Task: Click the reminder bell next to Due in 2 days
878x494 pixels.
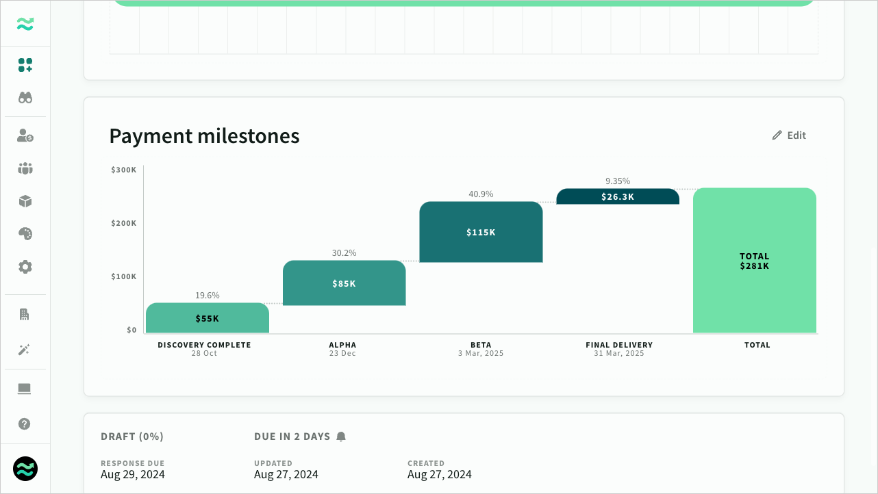Action: [x=341, y=437]
